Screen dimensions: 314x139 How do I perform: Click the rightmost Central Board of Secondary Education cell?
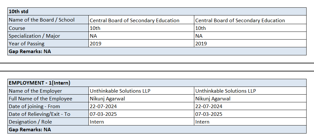(240, 20)
